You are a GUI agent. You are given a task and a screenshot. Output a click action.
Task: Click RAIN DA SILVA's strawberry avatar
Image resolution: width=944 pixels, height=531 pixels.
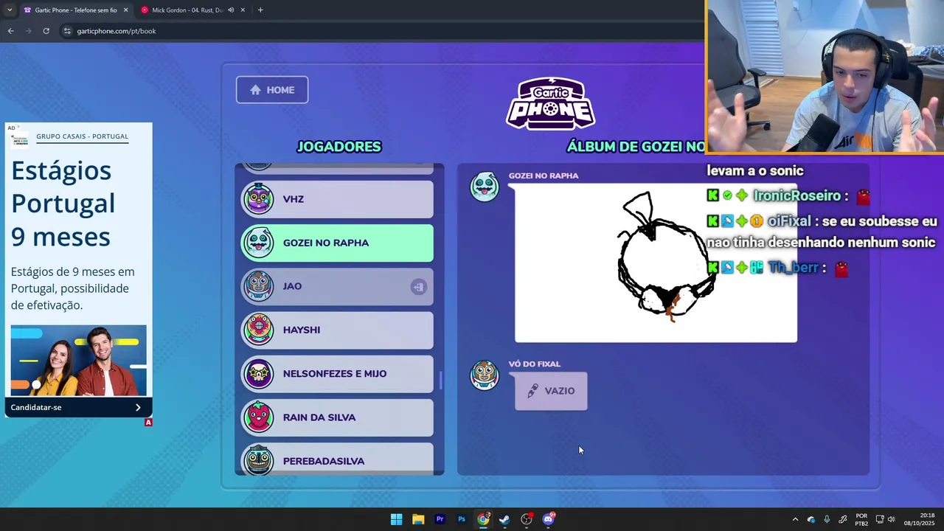coord(258,417)
